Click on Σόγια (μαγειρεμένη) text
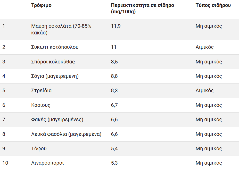The height and width of the screenshot is (170, 239). (x=55, y=76)
